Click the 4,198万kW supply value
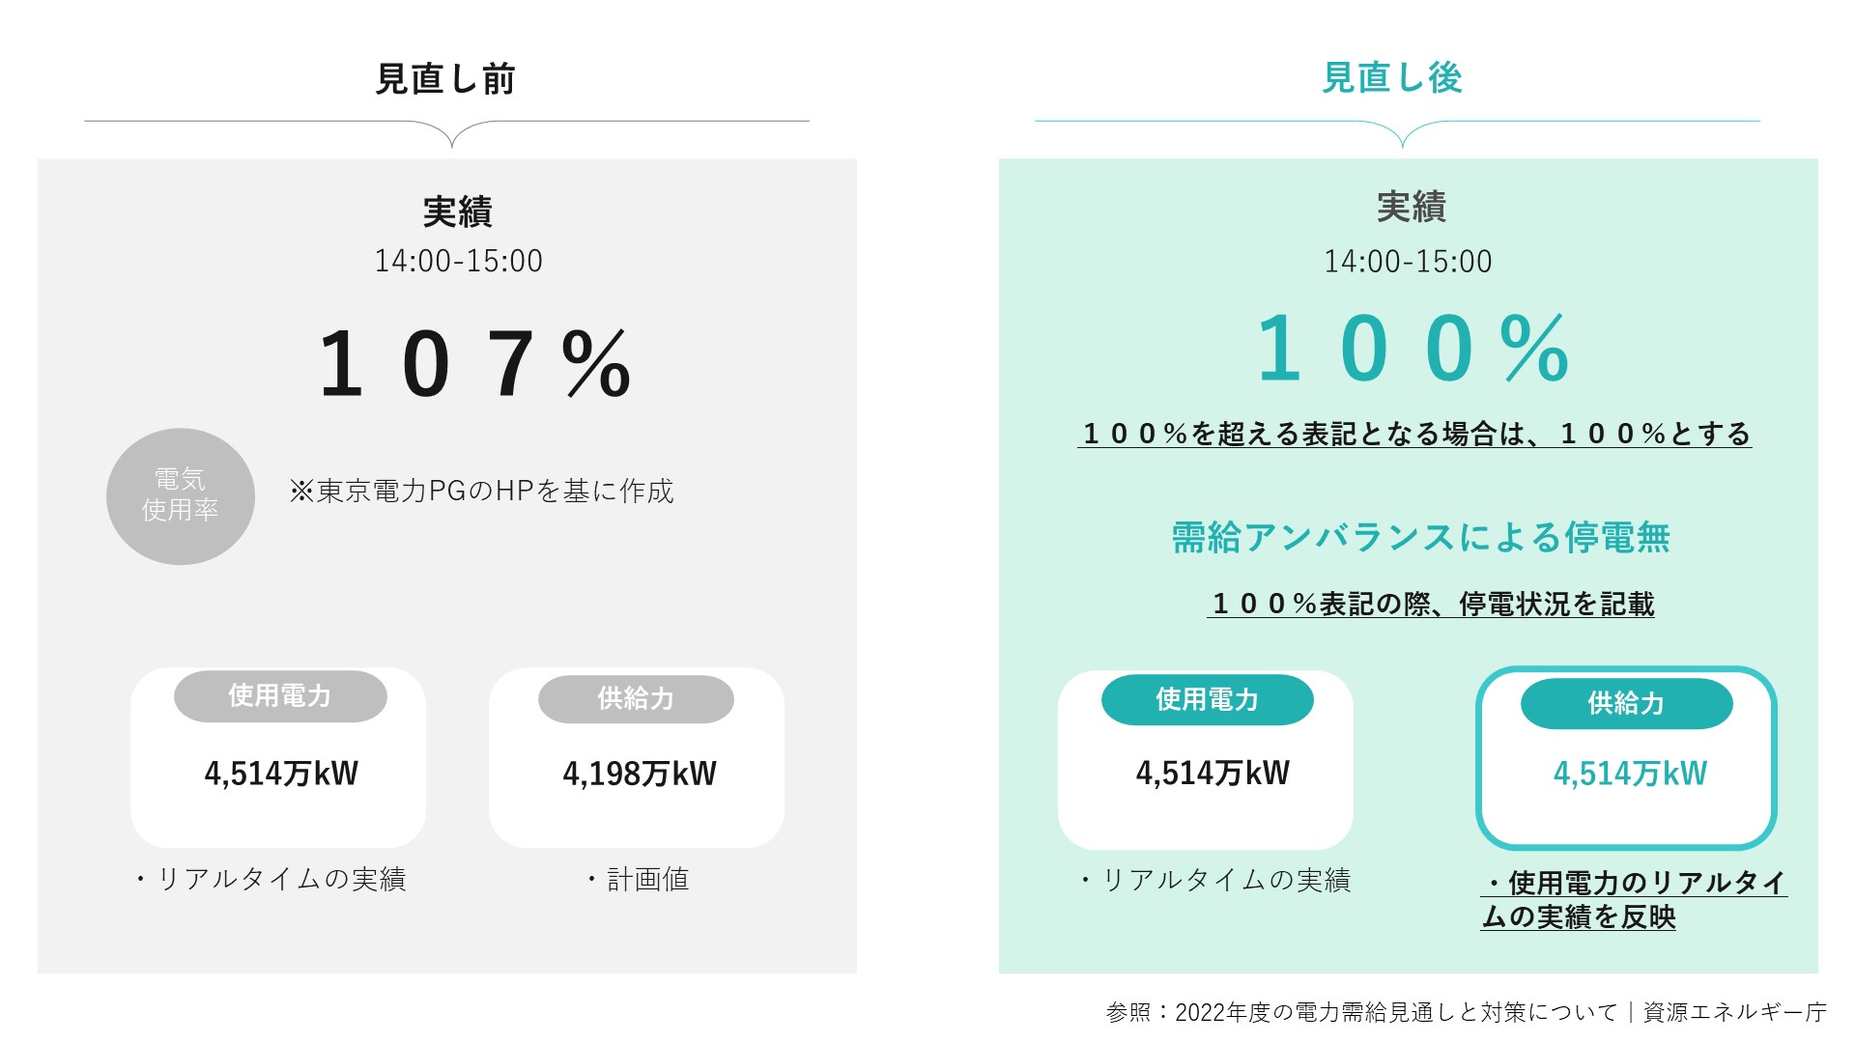 pyautogui.click(x=640, y=774)
